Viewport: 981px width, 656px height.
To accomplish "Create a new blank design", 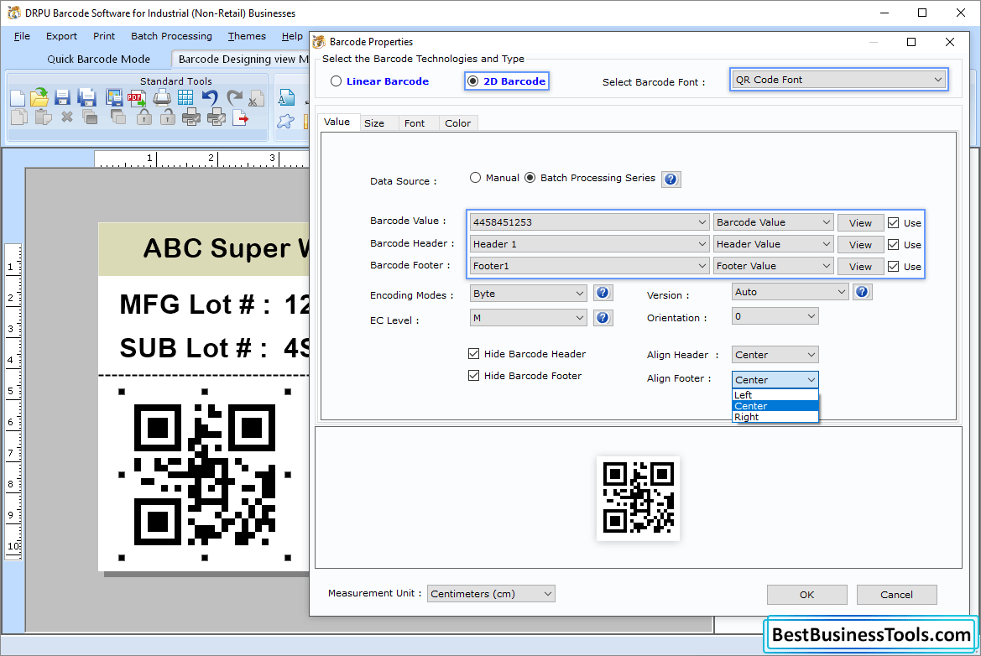I will [x=17, y=96].
